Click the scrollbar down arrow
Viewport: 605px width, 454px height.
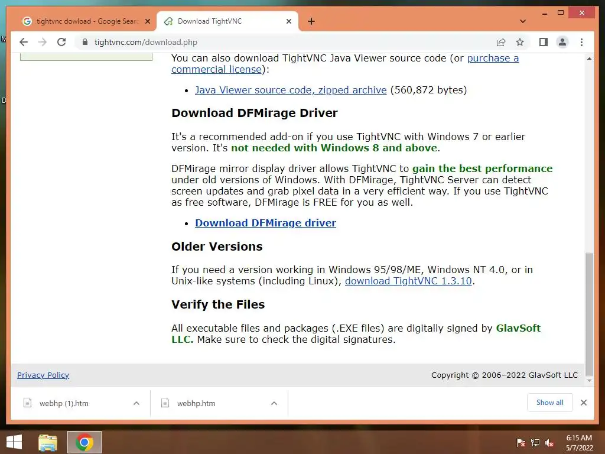tap(589, 381)
